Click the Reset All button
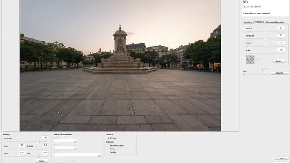290x163 pixels. (x=280, y=73)
